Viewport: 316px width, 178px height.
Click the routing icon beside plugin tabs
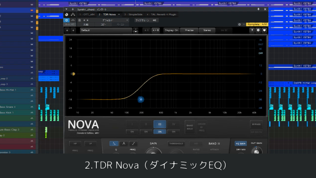click(x=73, y=14)
